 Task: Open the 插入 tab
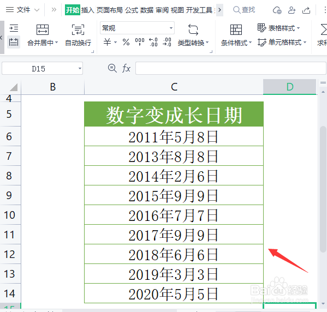click(88, 10)
